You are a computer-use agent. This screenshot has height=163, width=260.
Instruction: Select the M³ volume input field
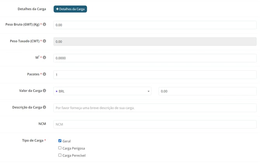pos(155,58)
